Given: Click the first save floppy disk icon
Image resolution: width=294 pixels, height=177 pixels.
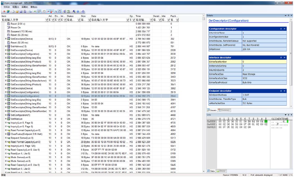Looking at the screenshot, I should point(21,11).
